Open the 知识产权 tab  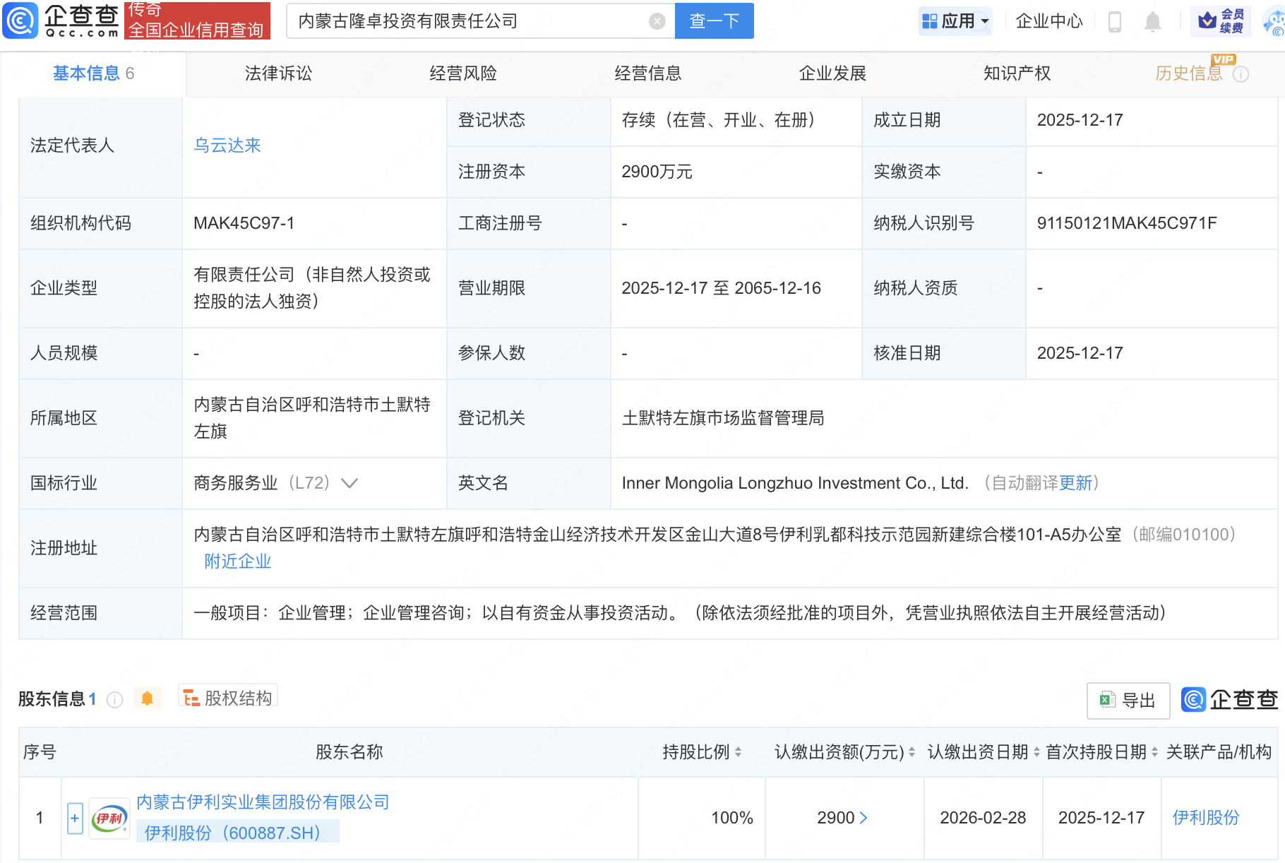tap(1017, 73)
